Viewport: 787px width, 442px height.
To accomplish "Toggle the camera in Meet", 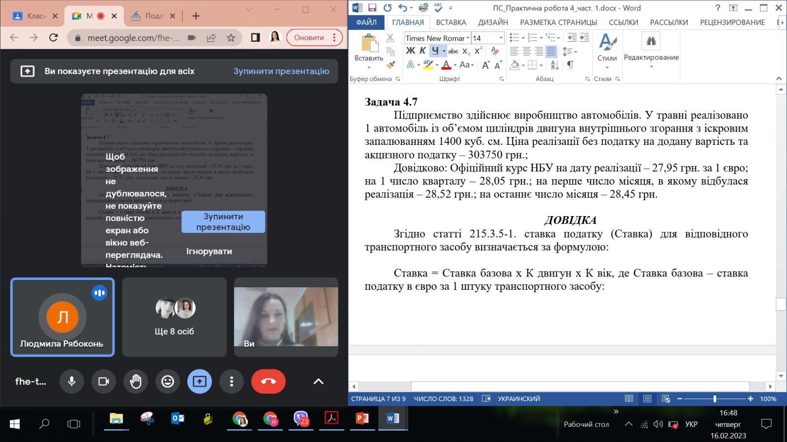I will click(x=103, y=382).
